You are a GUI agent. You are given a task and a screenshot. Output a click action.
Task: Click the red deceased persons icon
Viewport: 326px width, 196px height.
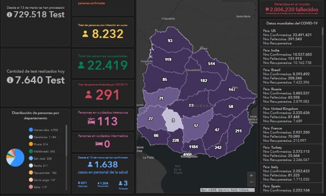(89, 95)
